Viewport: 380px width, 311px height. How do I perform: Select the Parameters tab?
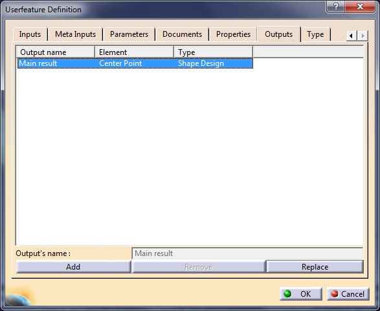pyautogui.click(x=129, y=34)
